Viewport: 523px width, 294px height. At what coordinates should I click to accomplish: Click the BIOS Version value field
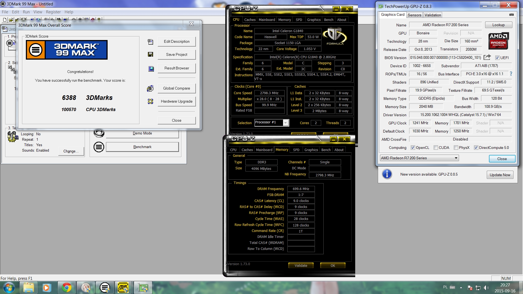click(445, 57)
